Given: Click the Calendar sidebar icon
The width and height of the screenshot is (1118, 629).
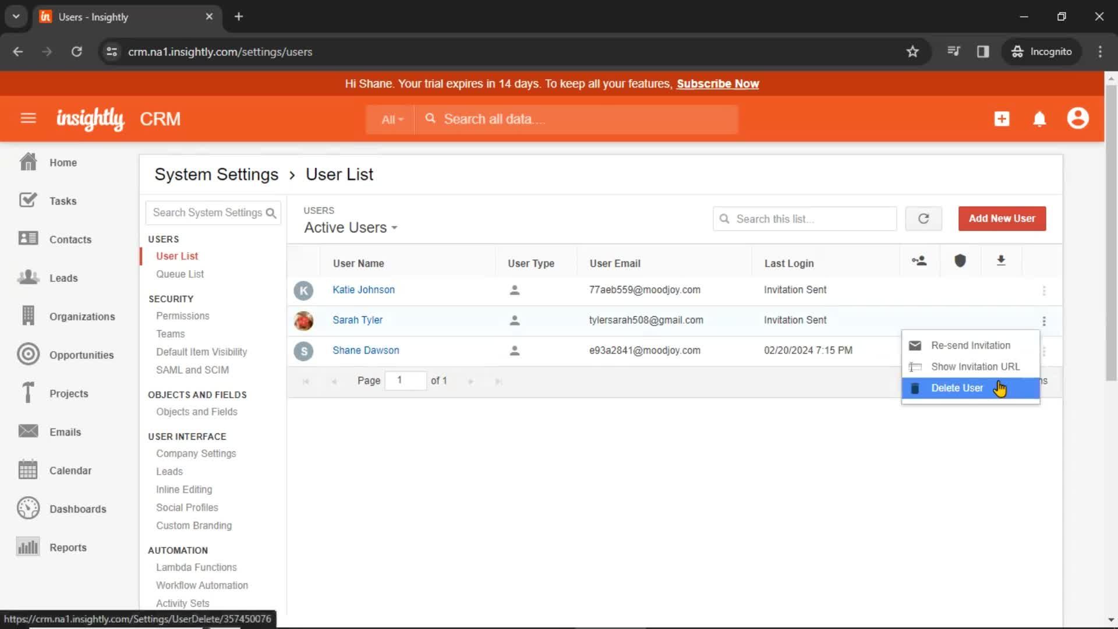Looking at the screenshot, I should pyautogui.click(x=28, y=469).
